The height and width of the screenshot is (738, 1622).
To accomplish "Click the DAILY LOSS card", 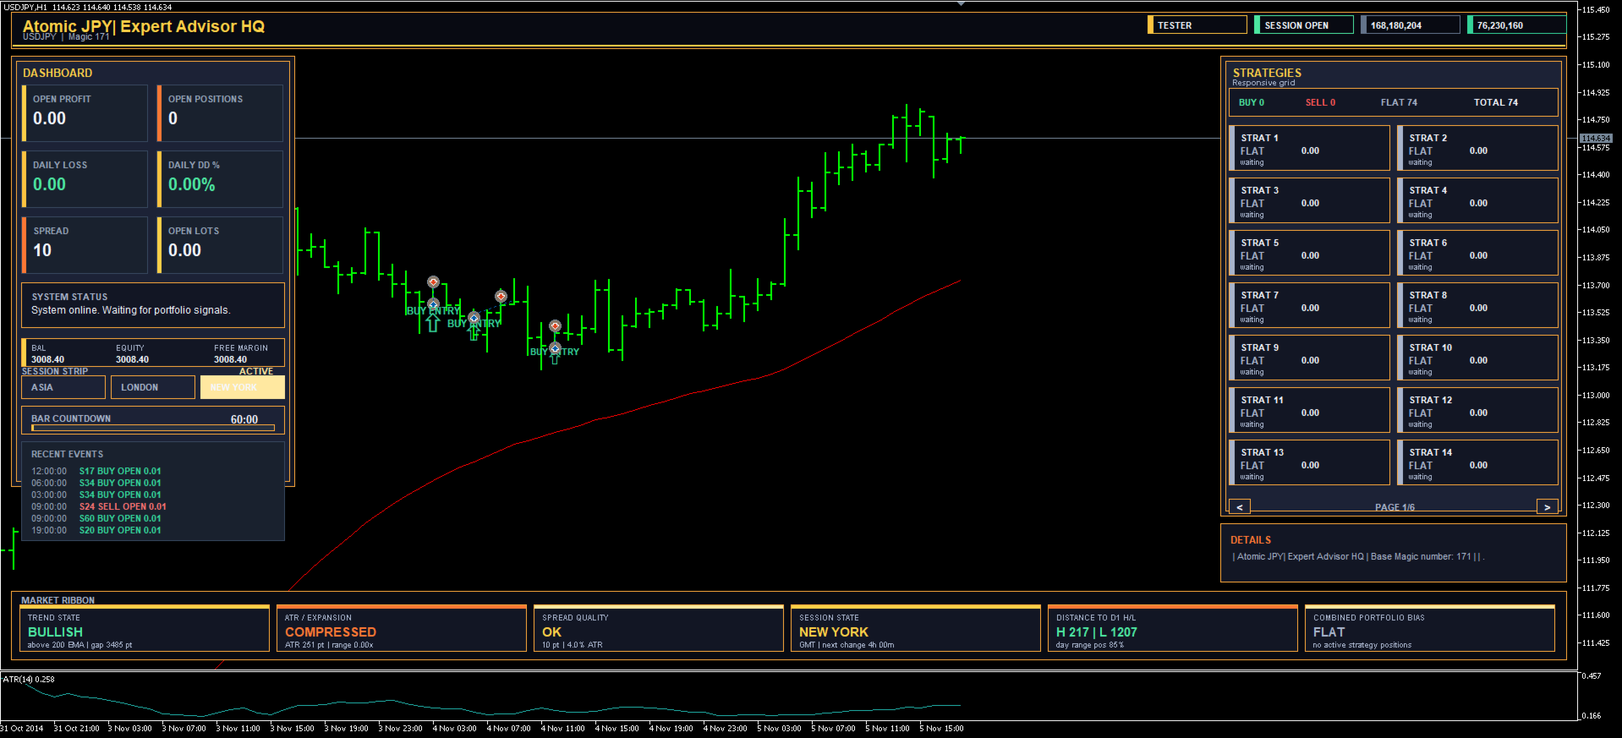I will click(85, 179).
